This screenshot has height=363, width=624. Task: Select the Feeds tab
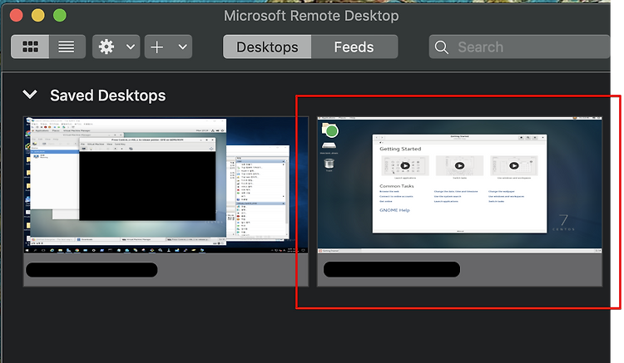354,47
